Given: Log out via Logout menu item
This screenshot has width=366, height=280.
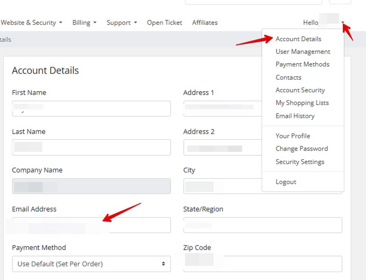Looking at the screenshot, I should pyautogui.click(x=286, y=182).
